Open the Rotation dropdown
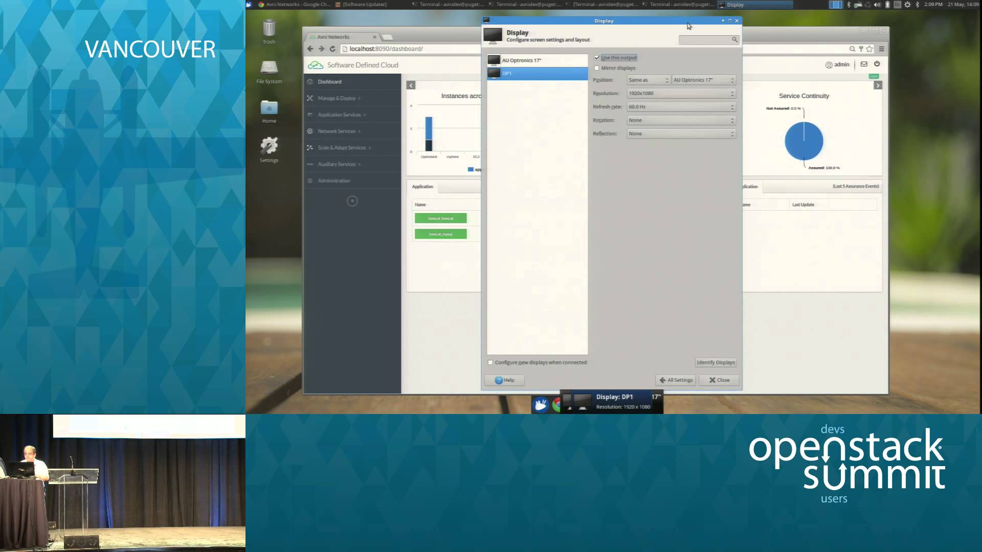 point(681,120)
